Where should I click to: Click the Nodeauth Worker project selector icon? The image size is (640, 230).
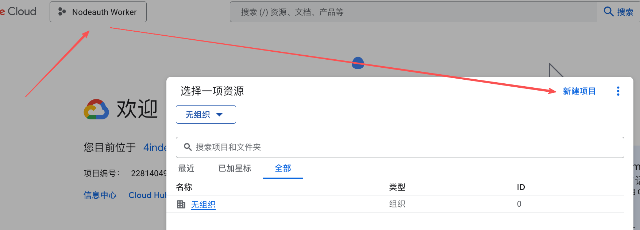coord(62,12)
